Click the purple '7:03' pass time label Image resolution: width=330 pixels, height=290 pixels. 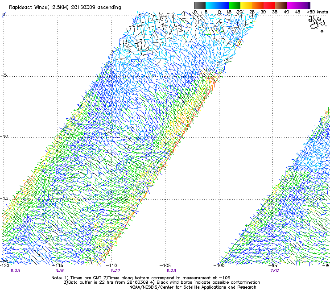[x=275, y=271]
